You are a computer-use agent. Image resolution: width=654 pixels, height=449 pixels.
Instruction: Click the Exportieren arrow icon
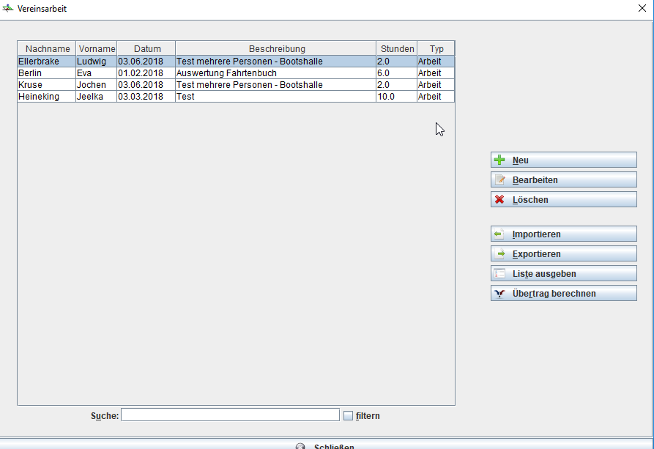[499, 254]
